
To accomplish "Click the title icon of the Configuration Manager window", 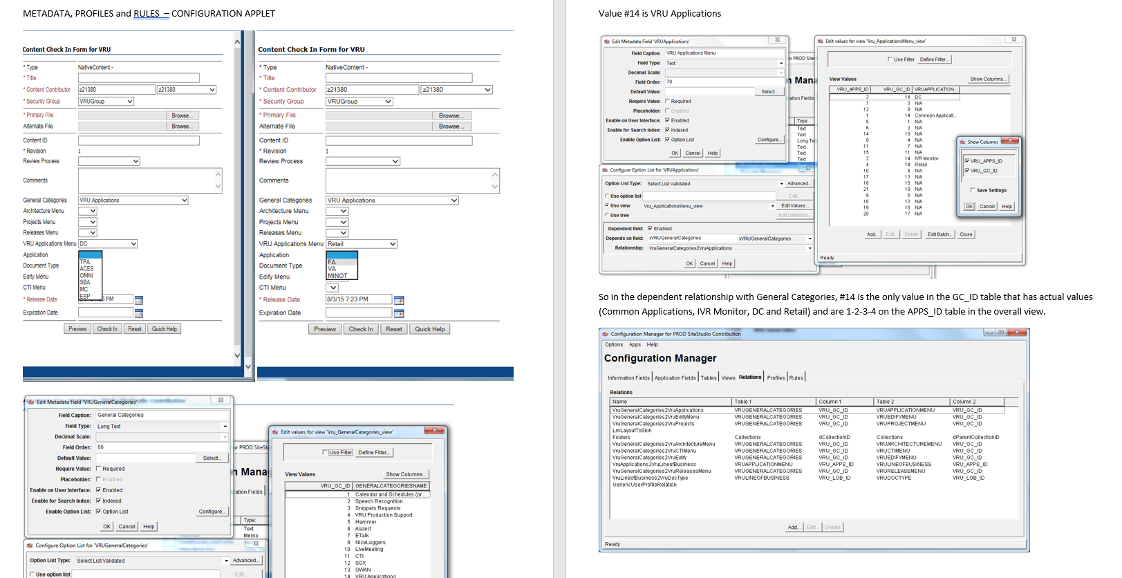I will pos(606,334).
